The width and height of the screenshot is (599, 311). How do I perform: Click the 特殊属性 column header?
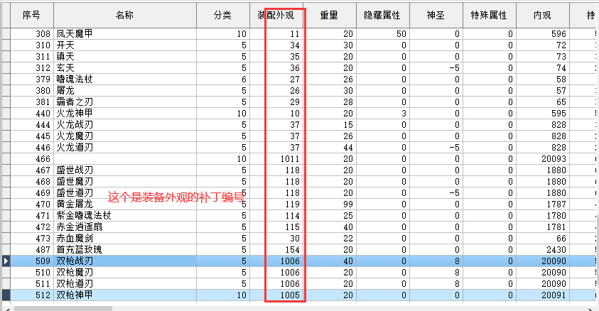click(488, 14)
